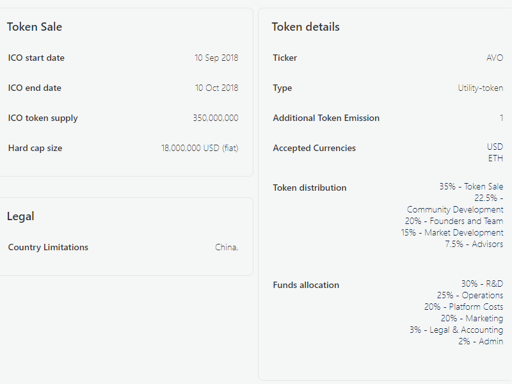Image resolution: width=512 pixels, height=384 pixels.
Task: Click the Additional Token Emission label
Action: pyautogui.click(x=326, y=118)
